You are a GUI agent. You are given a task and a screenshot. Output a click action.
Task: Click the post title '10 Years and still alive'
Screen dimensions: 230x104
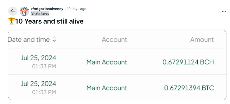(x=49, y=21)
